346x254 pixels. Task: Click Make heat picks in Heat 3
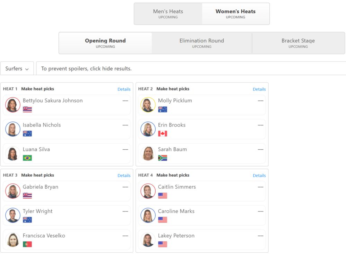tap(37, 175)
